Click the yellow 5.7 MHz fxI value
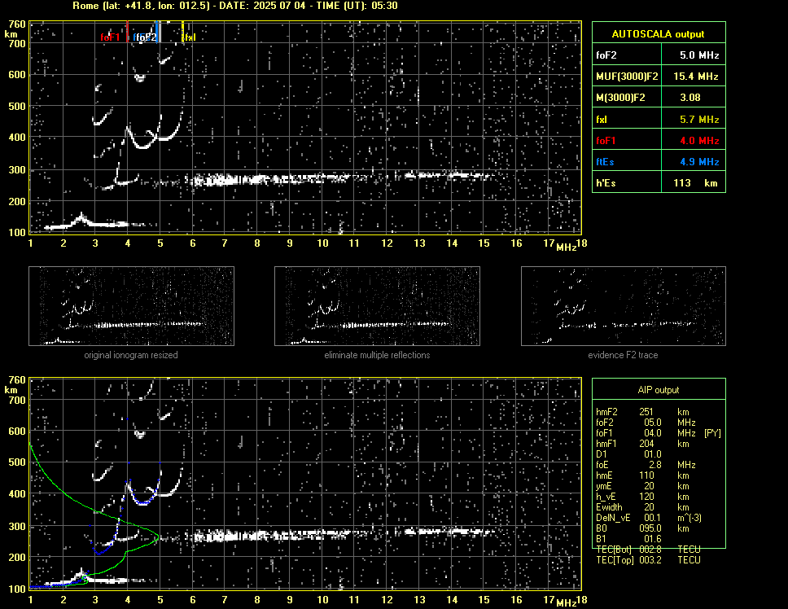This screenshot has width=788, height=609. pos(699,120)
